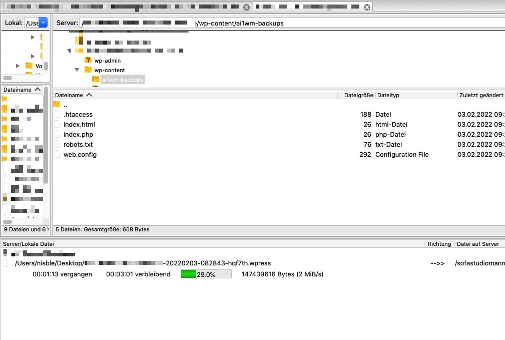The image size is (505, 340).
Task: Close the first connection tab
Action: tap(246, 7)
